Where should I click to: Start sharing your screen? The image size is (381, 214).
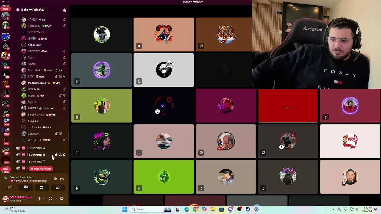click(26, 188)
